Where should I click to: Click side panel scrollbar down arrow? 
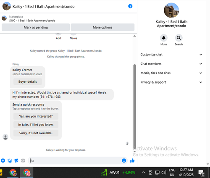tap(208, 164)
